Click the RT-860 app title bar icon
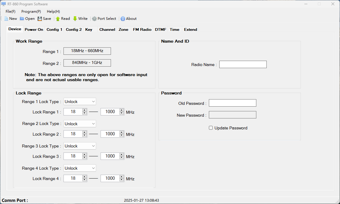This screenshot has height=204, width=340. pyautogui.click(x=4, y=4)
